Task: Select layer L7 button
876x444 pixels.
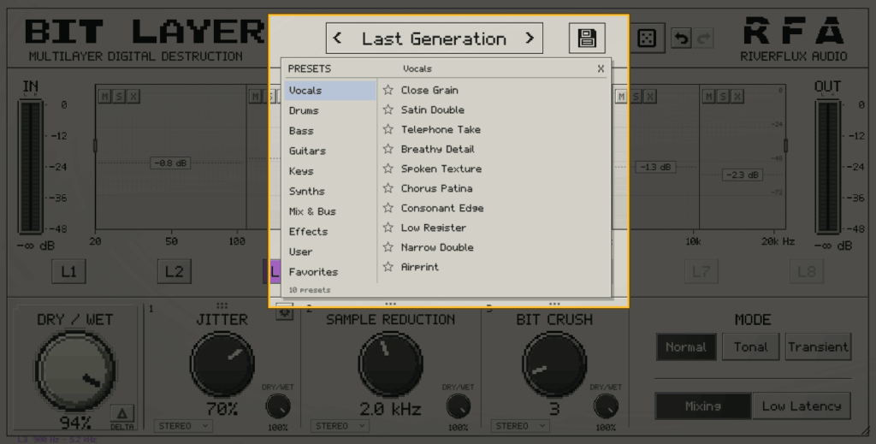Action: 701,271
